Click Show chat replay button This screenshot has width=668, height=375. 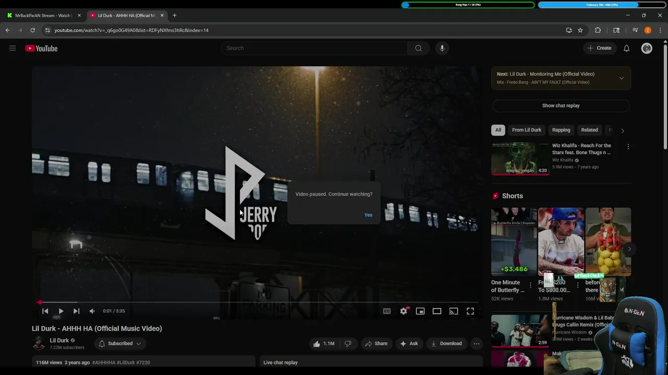560,105
